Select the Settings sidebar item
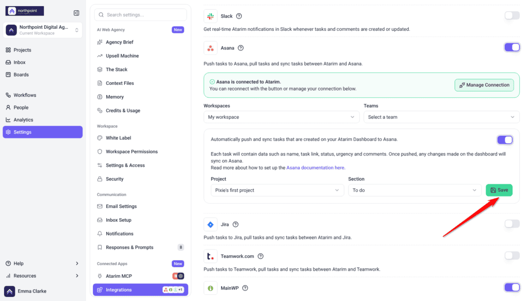This screenshot has height=301, width=528. pyautogui.click(x=43, y=132)
